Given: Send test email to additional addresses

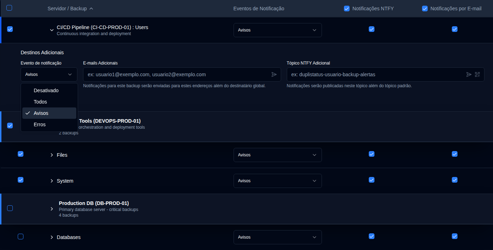Looking at the screenshot, I should tap(274, 74).
